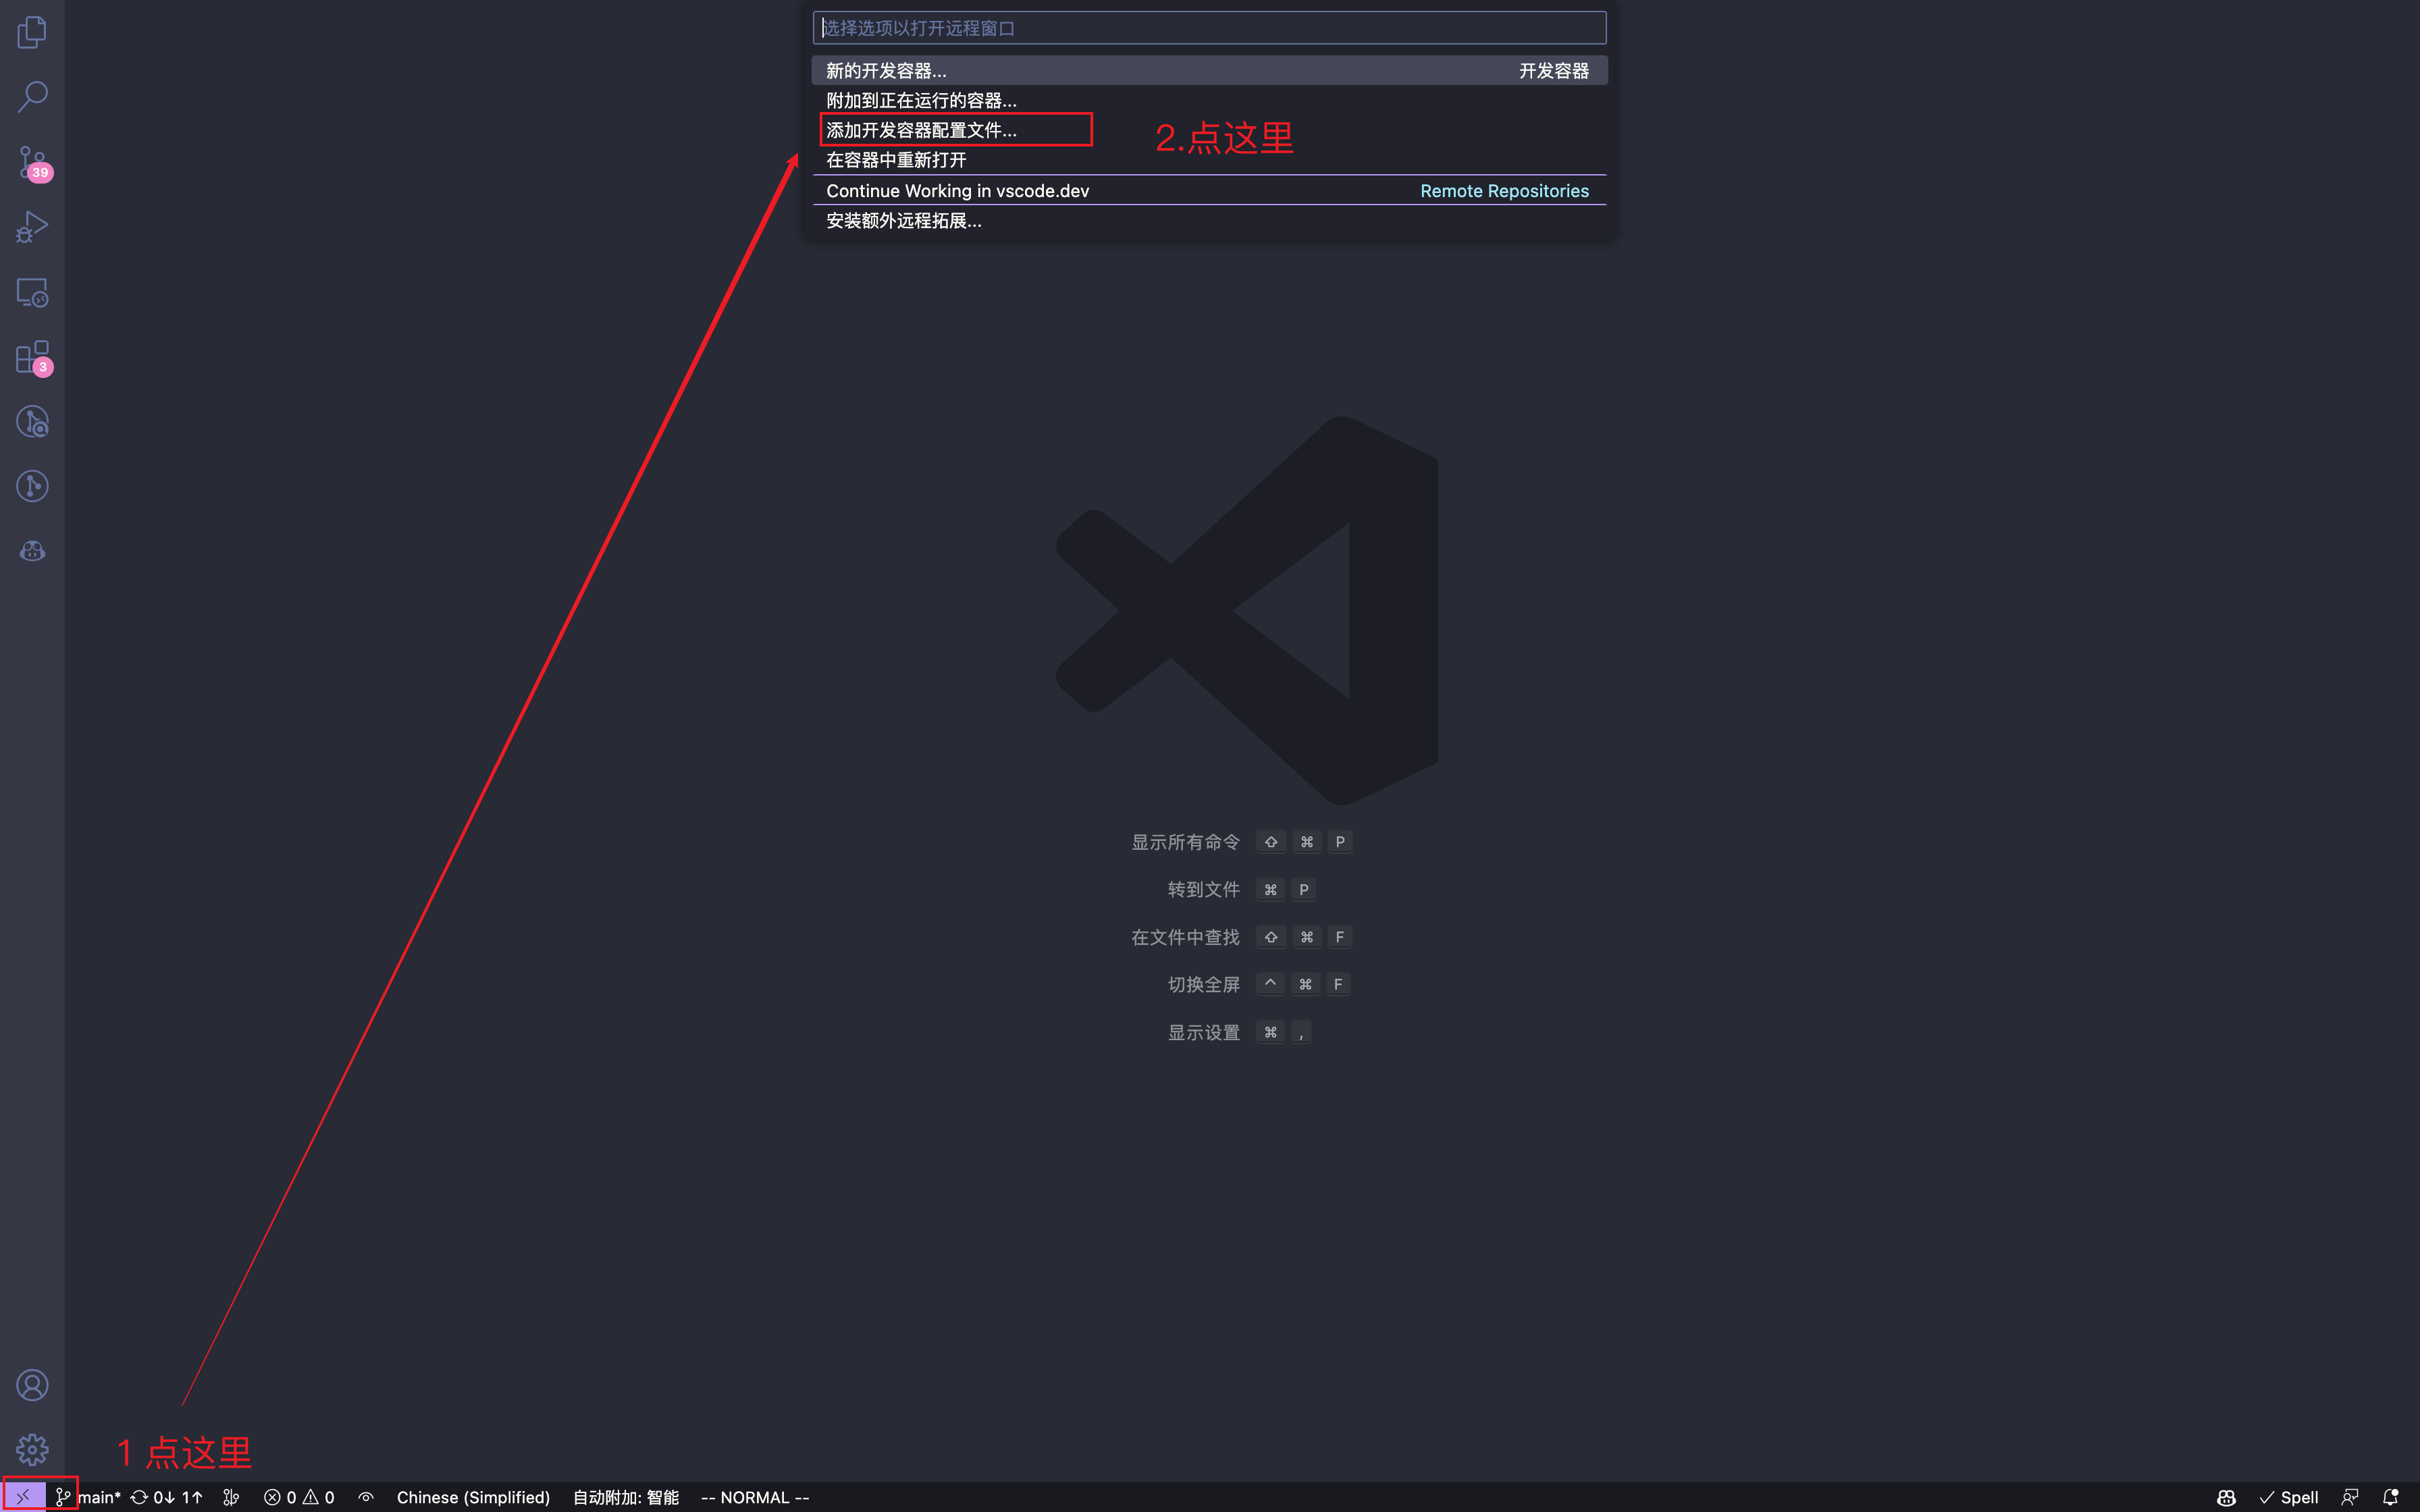Select 添加开发容器配置文件... option
The image size is (2420, 1512).
pyautogui.click(x=921, y=130)
